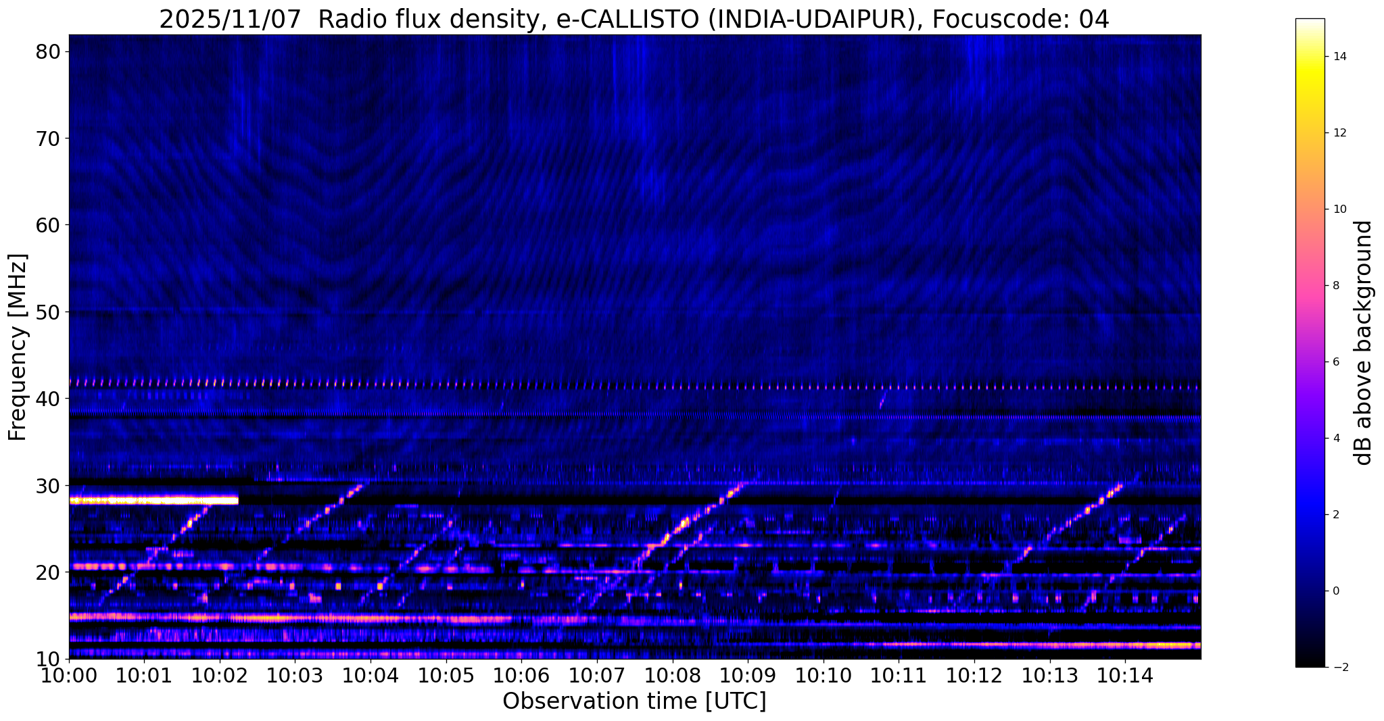The height and width of the screenshot is (721, 1384).
Task: Click the 10:09 time tick label
Action: tap(748, 676)
